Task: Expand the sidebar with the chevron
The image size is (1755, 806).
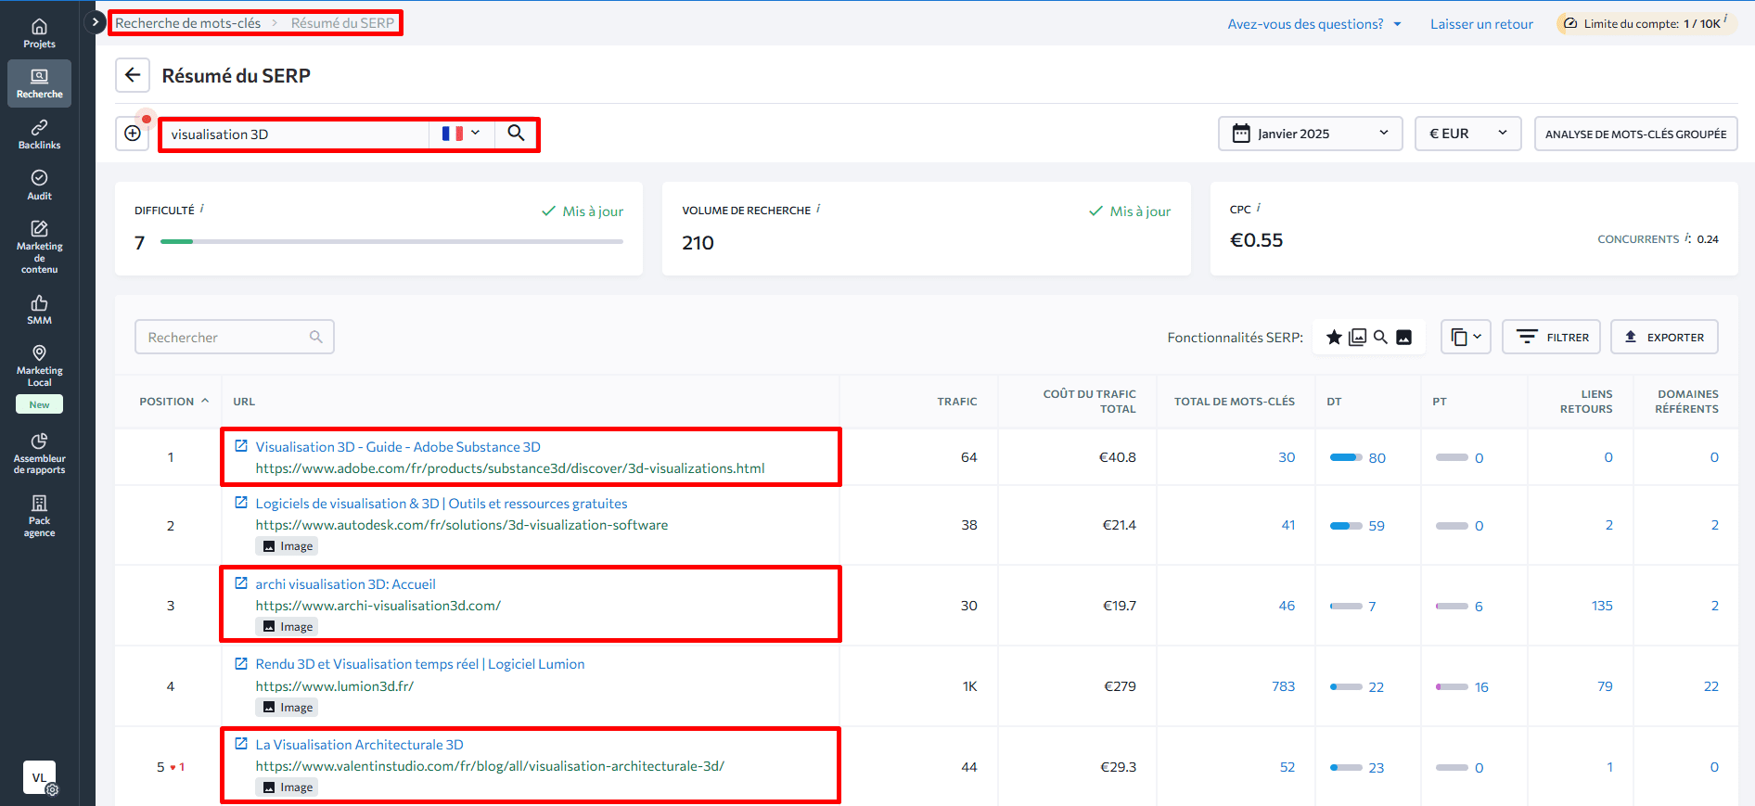Action: (95, 22)
